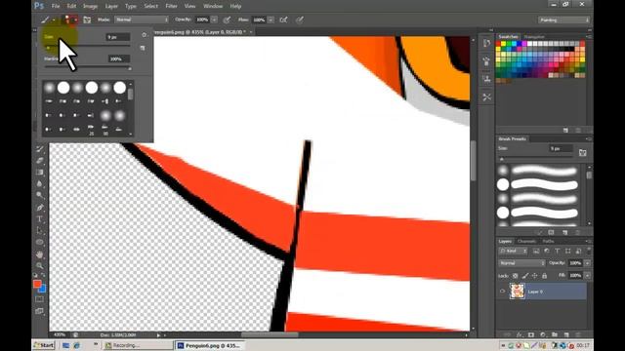The image size is (625, 351).
Task: Select the second hard round brush tip
Action: tap(91, 87)
